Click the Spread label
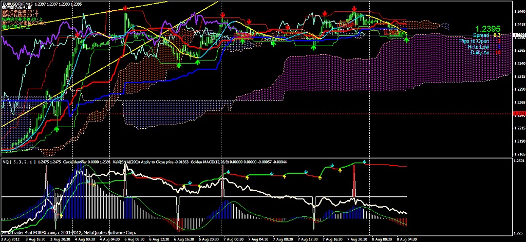Image resolution: width=526 pixels, height=242 pixels. tap(480, 35)
